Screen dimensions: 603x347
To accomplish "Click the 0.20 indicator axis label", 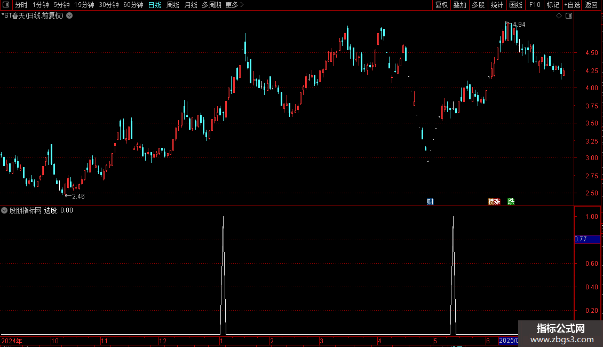I will 591,311.
